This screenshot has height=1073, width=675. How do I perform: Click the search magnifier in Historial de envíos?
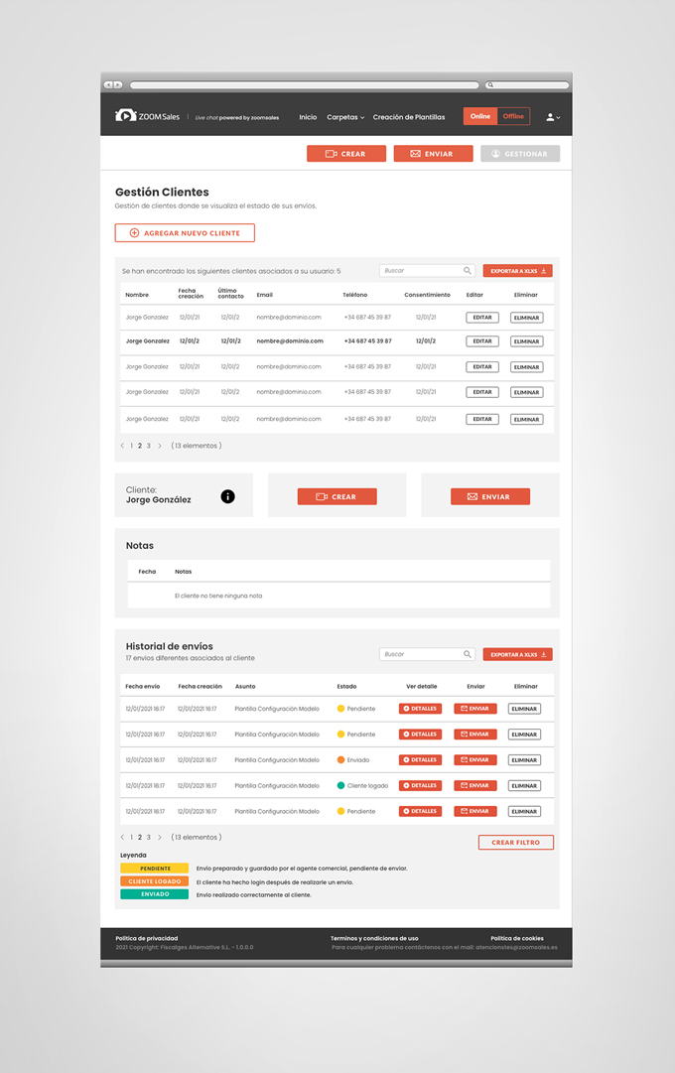(468, 654)
